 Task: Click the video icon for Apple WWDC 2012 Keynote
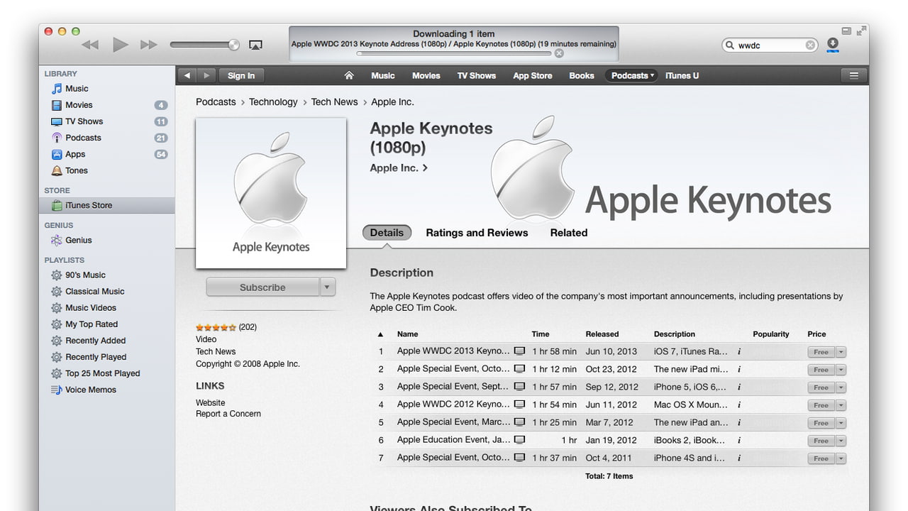click(520, 405)
